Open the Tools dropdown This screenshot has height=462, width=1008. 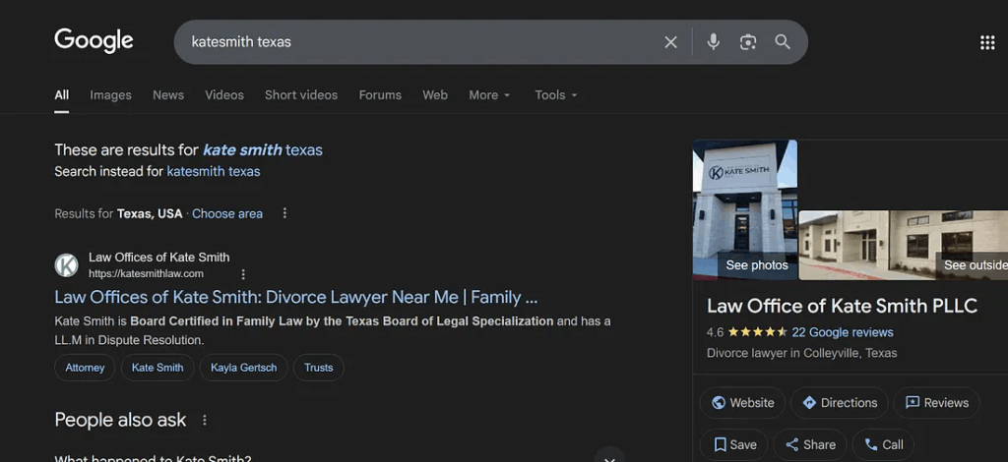coord(556,95)
